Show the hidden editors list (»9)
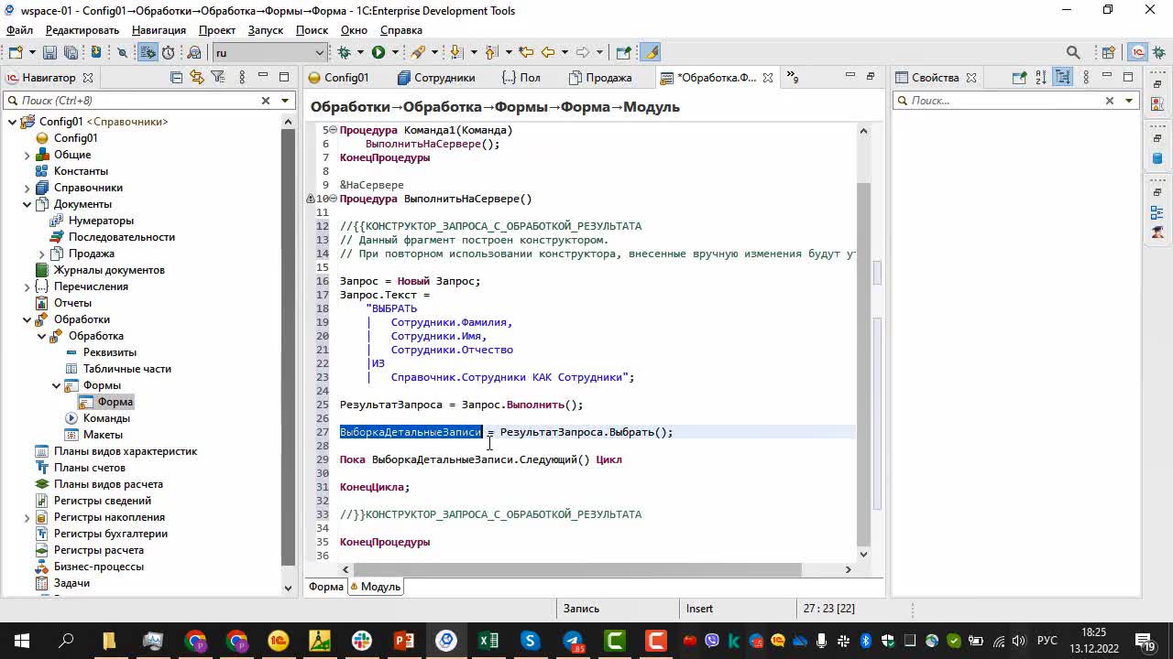The image size is (1173, 659). click(793, 78)
